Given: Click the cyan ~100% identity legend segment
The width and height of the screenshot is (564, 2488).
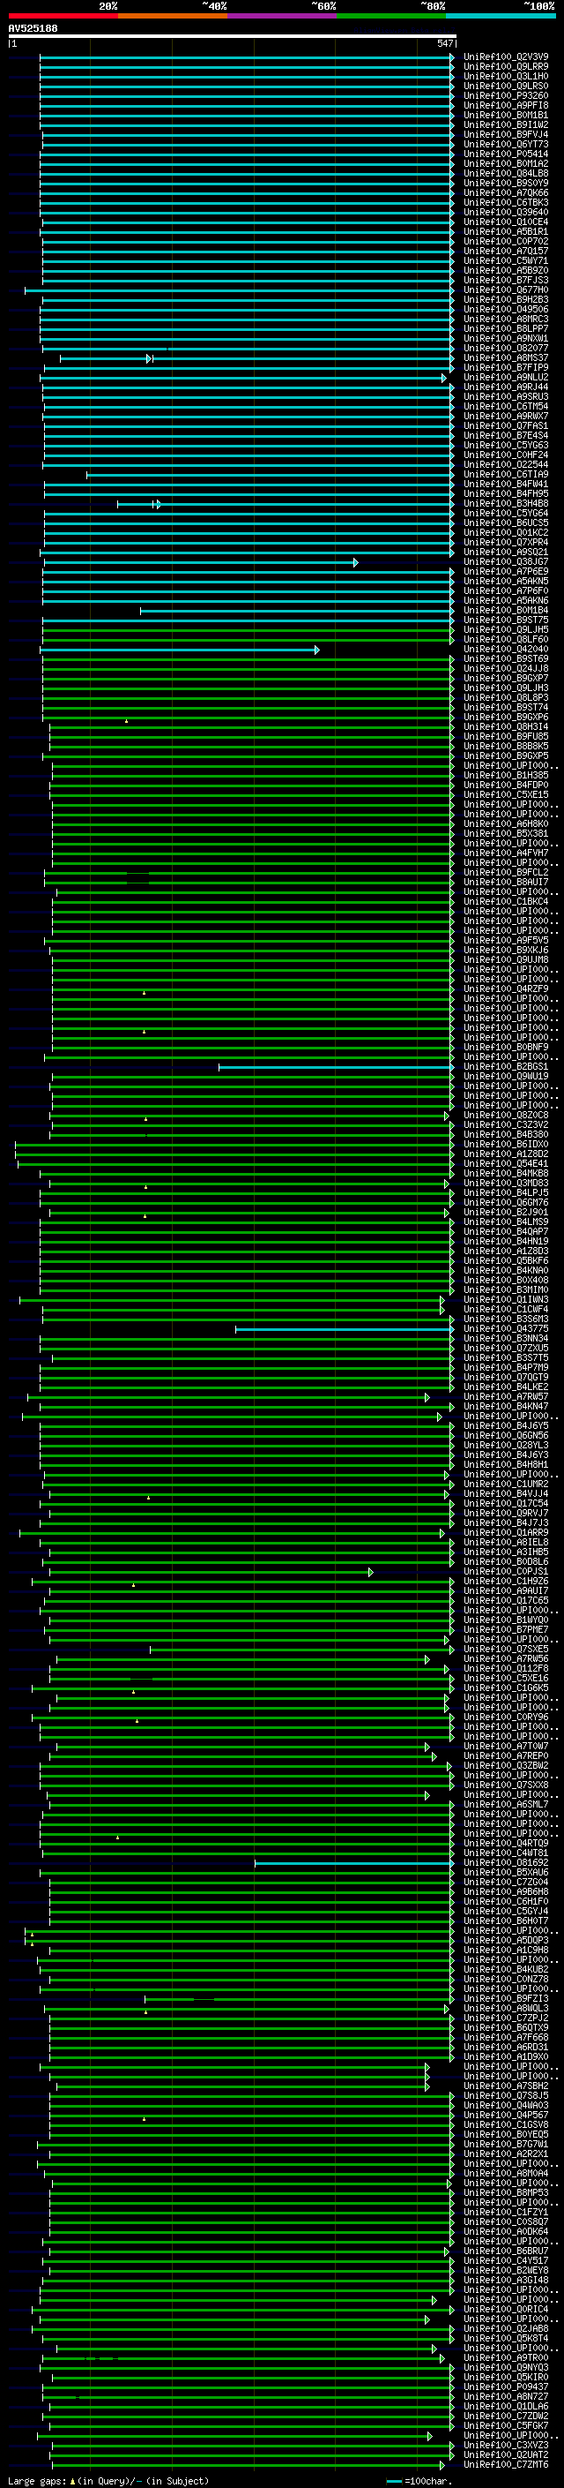Looking at the screenshot, I should (x=501, y=16).
